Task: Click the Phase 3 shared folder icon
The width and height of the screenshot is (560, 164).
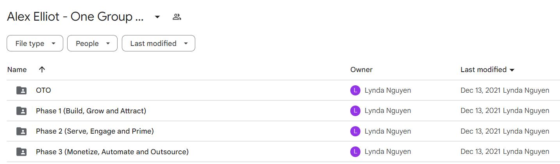Action: pyautogui.click(x=21, y=152)
